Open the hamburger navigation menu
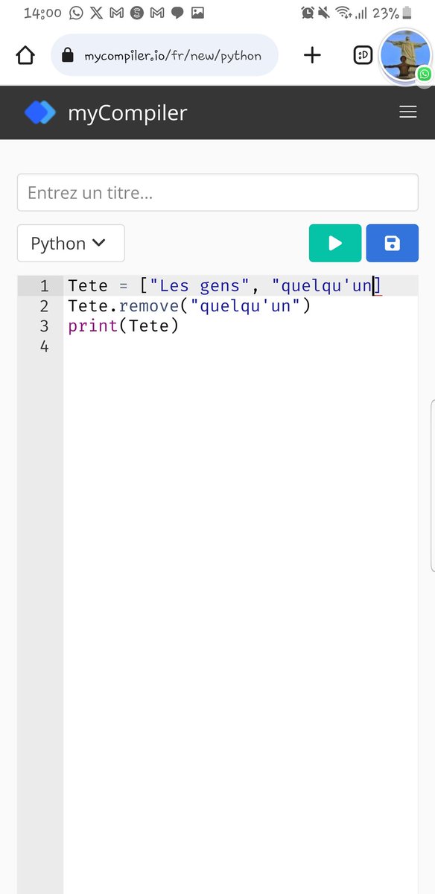435x894 pixels. tap(407, 112)
